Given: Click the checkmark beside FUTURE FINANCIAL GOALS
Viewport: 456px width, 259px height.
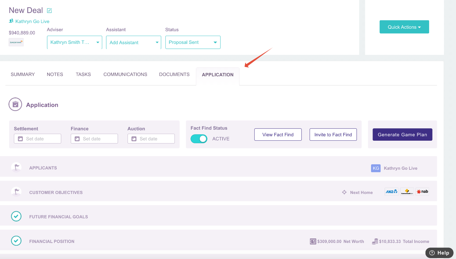Looking at the screenshot, I should tap(16, 216).
